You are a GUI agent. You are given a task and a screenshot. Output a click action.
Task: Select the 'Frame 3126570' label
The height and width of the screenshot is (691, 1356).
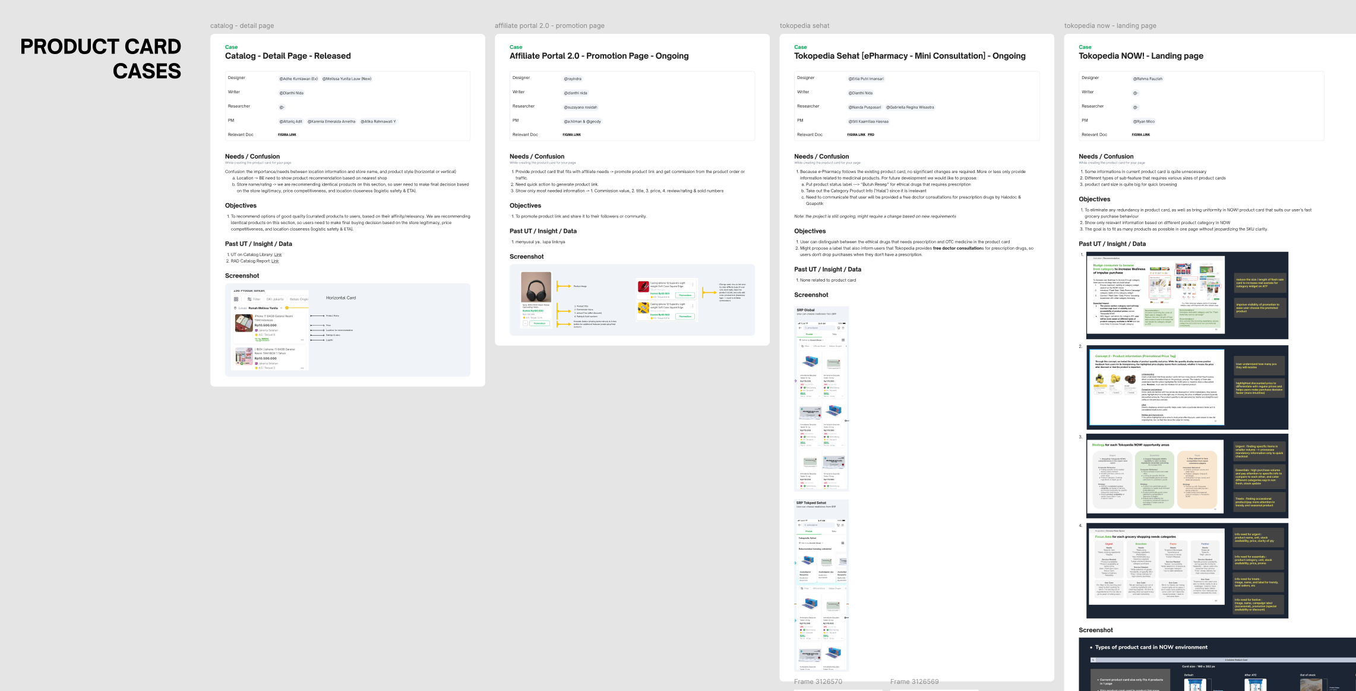pyautogui.click(x=818, y=682)
